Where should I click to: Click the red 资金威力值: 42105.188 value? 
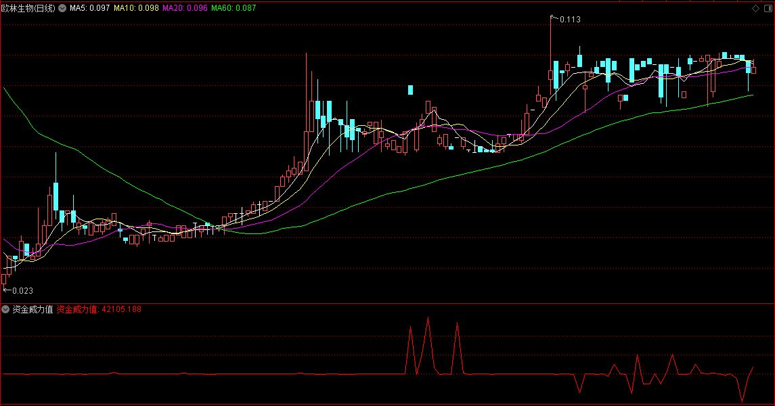(99, 309)
